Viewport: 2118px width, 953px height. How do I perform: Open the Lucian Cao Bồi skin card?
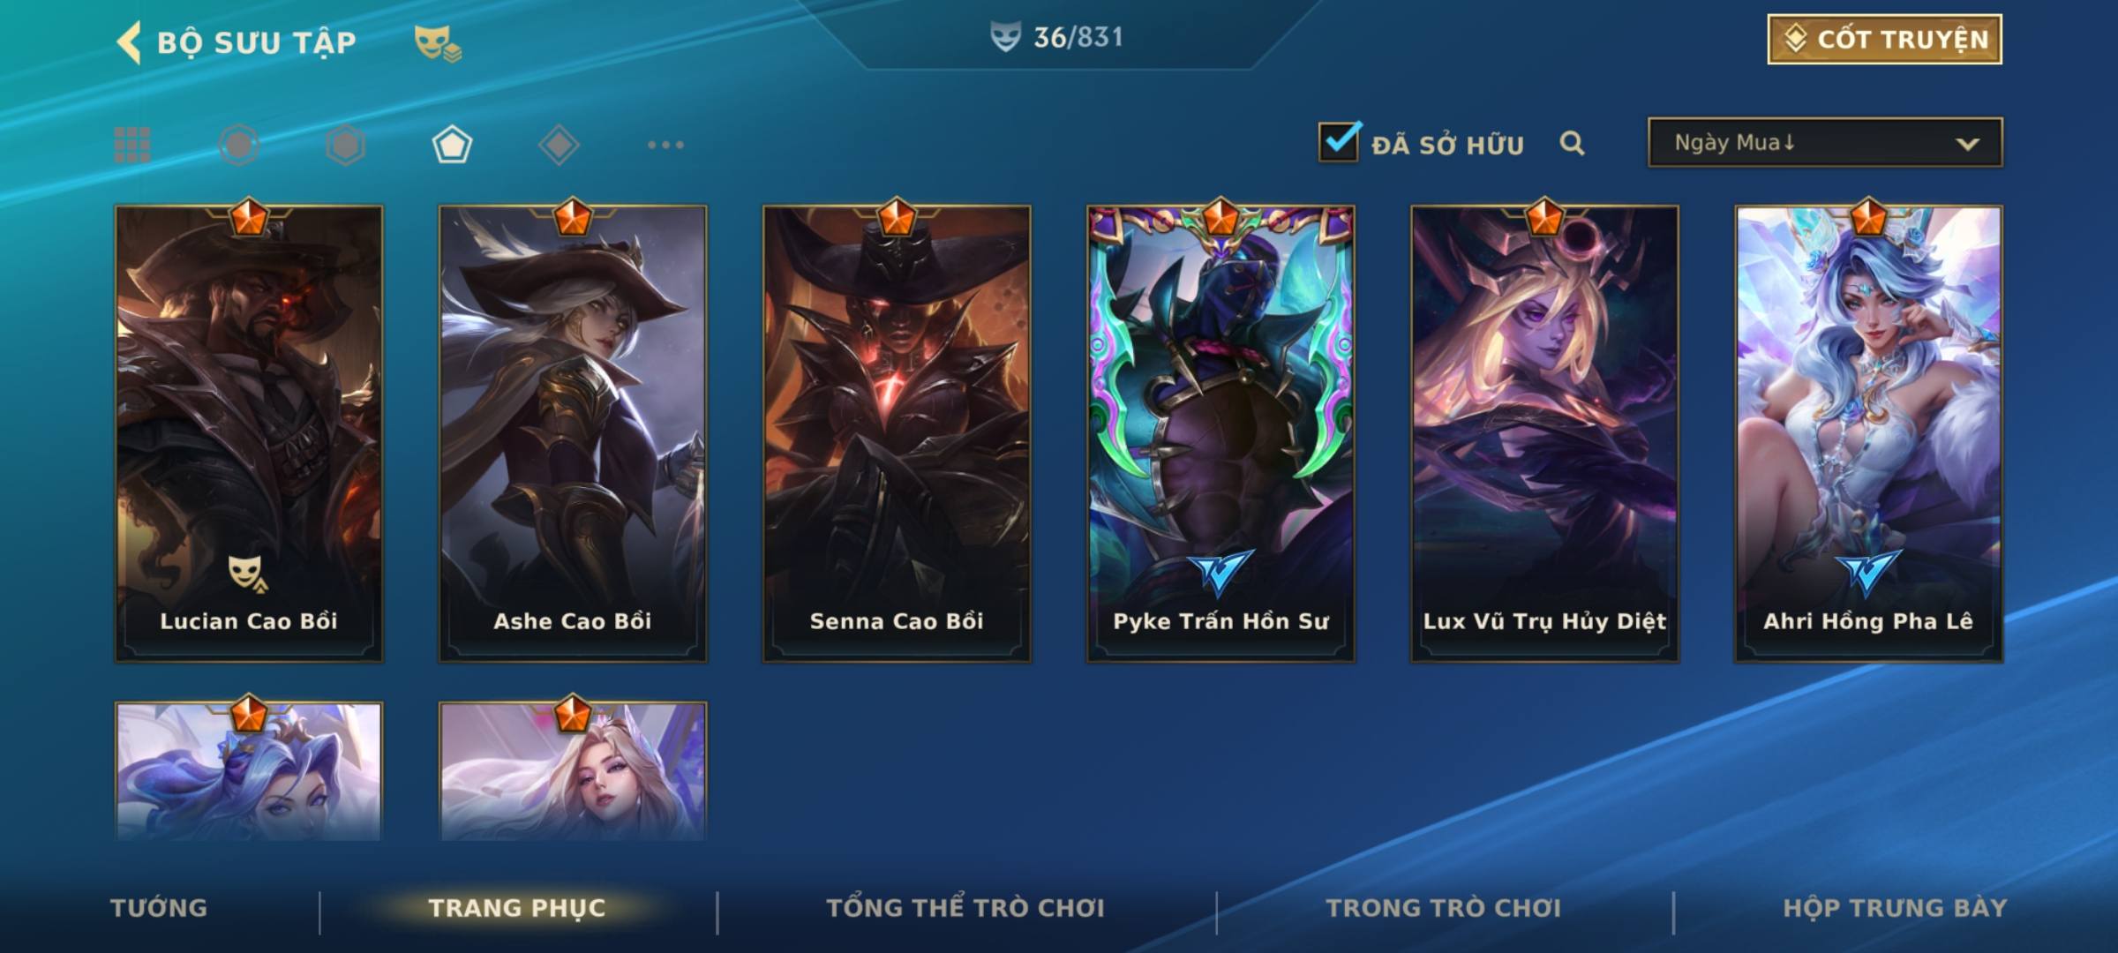249,434
